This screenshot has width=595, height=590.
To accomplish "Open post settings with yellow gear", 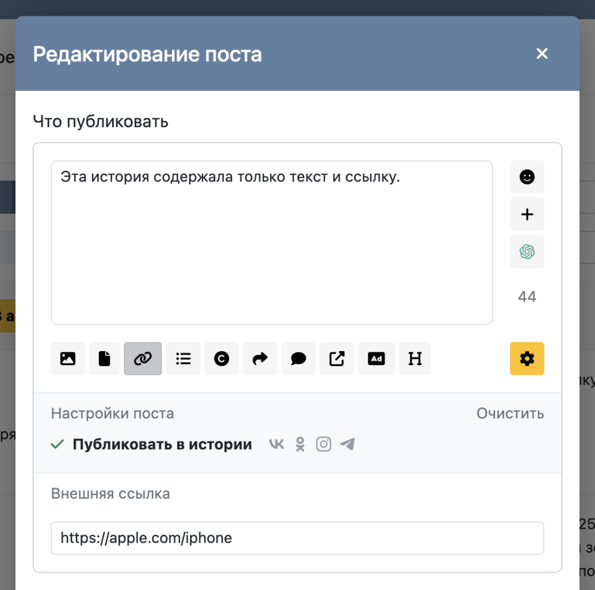I will pos(527,359).
